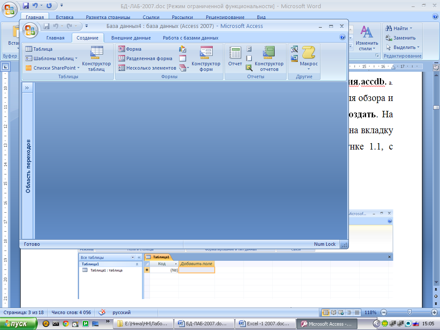Zoom out with minus button
The image size is (440, 330).
click(384, 312)
